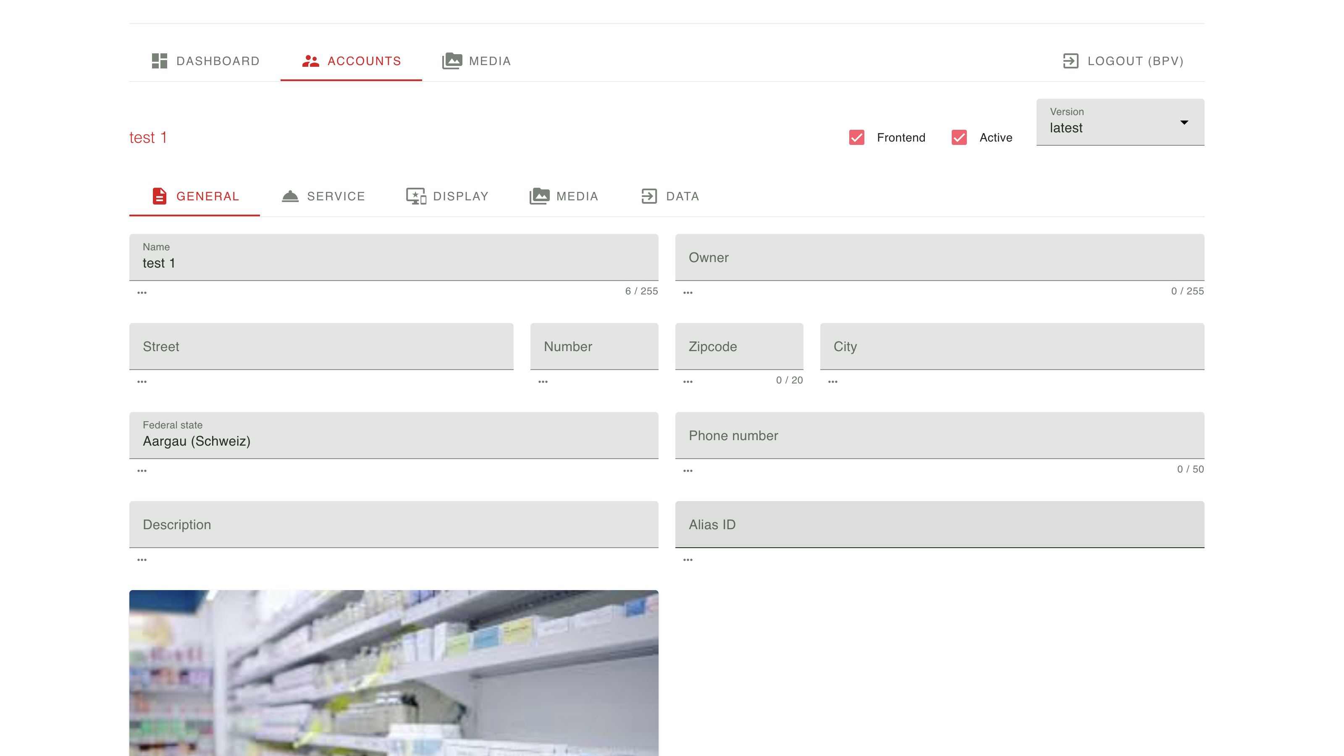Click the ellipsis below Federal state field
Image resolution: width=1344 pixels, height=756 pixels.
click(142, 470)
